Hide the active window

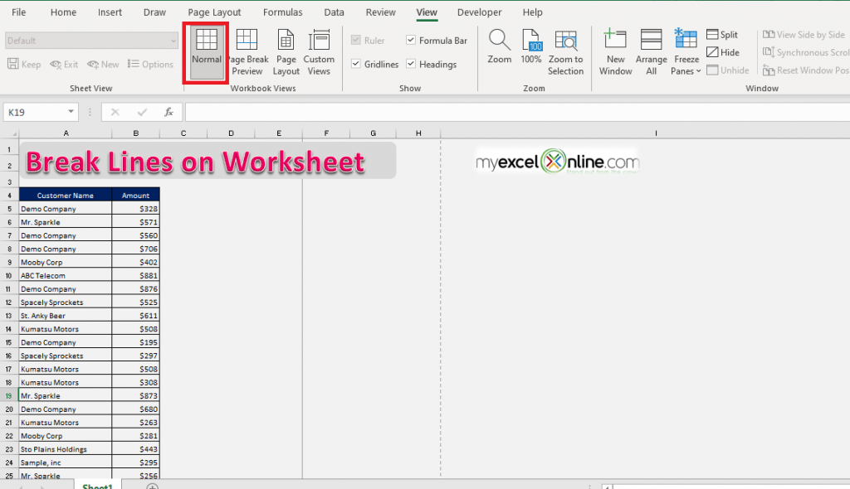[x=721, y=51]
